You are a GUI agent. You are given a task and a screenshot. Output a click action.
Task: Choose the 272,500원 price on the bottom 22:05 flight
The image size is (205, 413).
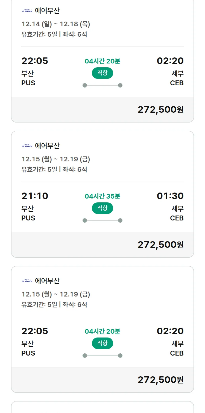(160, 380)
